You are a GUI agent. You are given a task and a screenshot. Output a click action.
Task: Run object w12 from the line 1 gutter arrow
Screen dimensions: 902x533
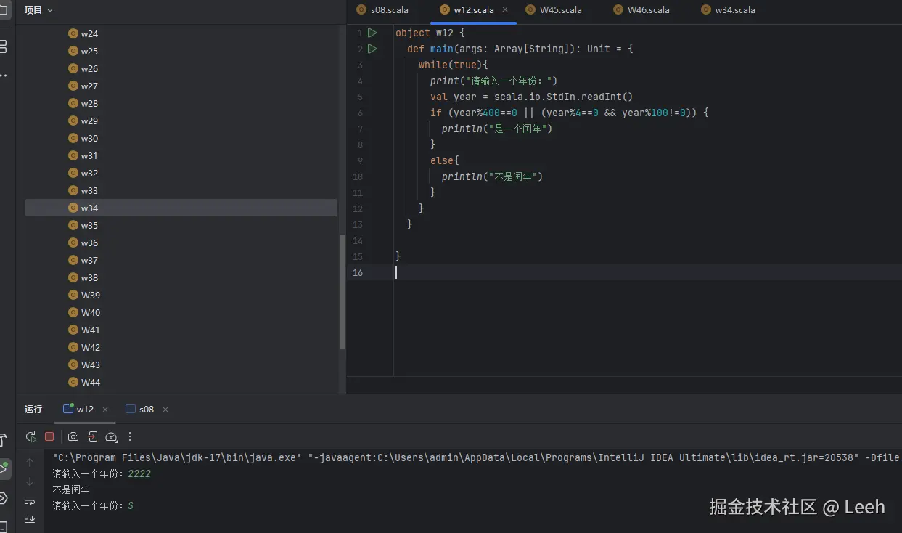point(372,33)
